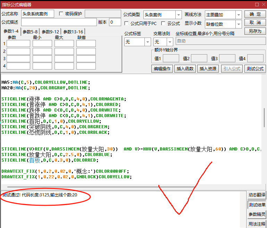267x228 pixels.
Task: Open the 公式类型 dropdown
Action: (178, 15)
